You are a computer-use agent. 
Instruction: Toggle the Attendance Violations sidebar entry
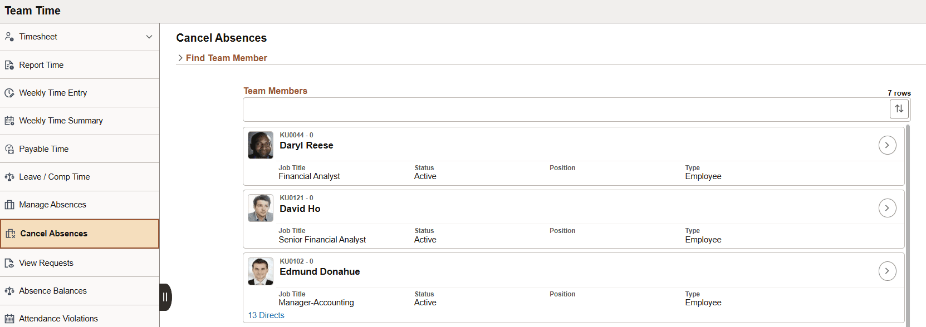point(58,318)
